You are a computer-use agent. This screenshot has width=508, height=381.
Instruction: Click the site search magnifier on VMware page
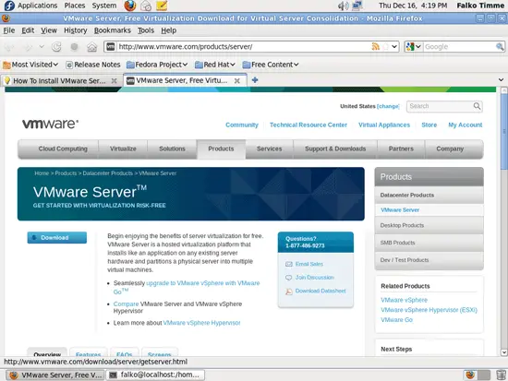coord(477,106)
